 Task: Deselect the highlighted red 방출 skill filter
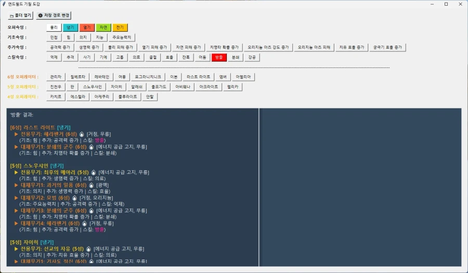[x=219, y=57]
